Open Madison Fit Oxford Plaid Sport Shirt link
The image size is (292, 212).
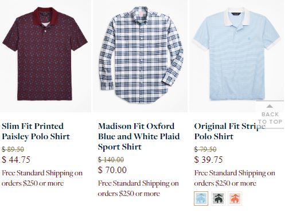point(139,136)
